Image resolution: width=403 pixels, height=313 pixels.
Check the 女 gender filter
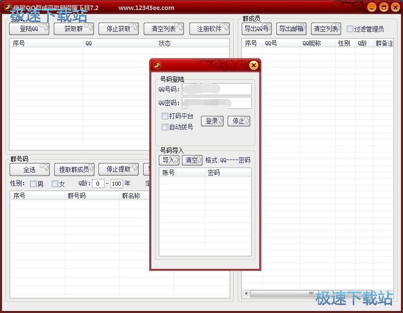point(55,184)
